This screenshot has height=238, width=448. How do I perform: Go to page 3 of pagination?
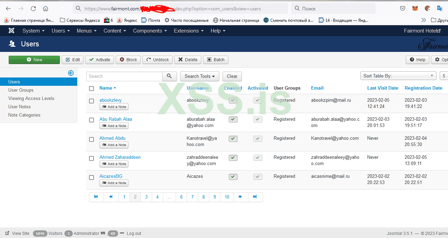[146, 197]
